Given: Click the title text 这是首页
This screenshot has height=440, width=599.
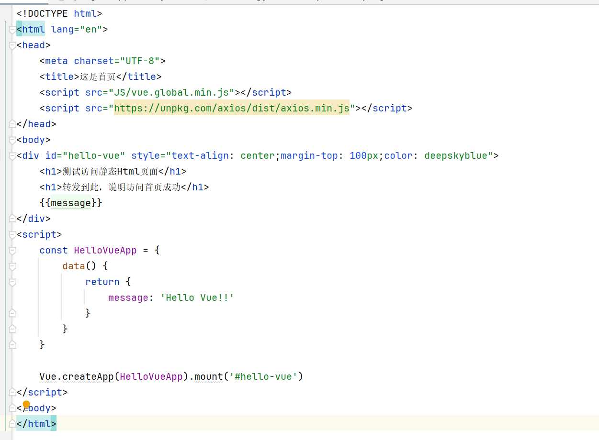Looking at the screenshot, I should coord(98,77).
